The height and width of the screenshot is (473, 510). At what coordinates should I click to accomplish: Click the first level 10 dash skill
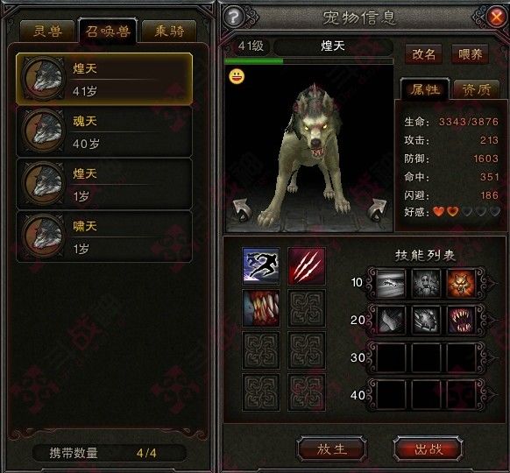[x=391, y=283]
